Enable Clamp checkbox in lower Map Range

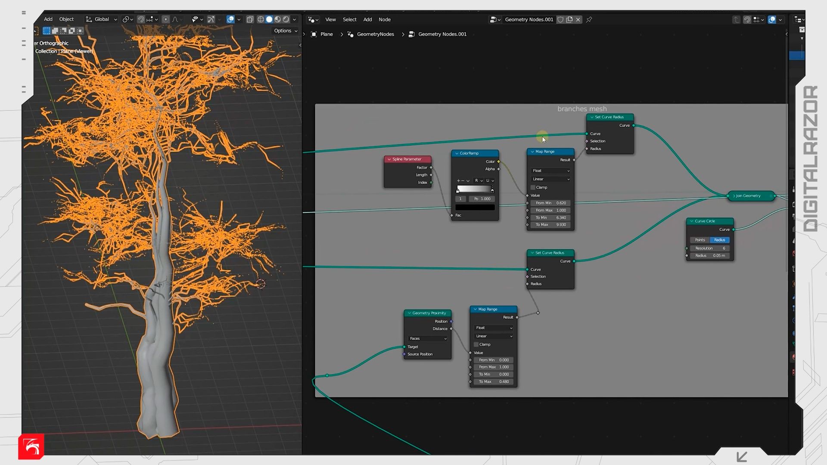(476, 344)
